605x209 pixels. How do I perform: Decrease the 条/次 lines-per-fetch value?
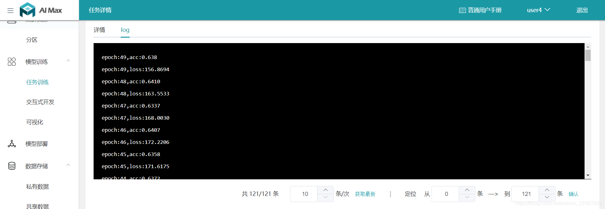tap(325, 198)
